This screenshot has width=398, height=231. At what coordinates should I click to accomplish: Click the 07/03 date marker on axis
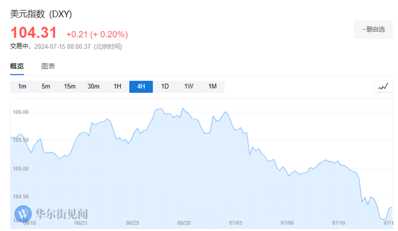[236, 223]
